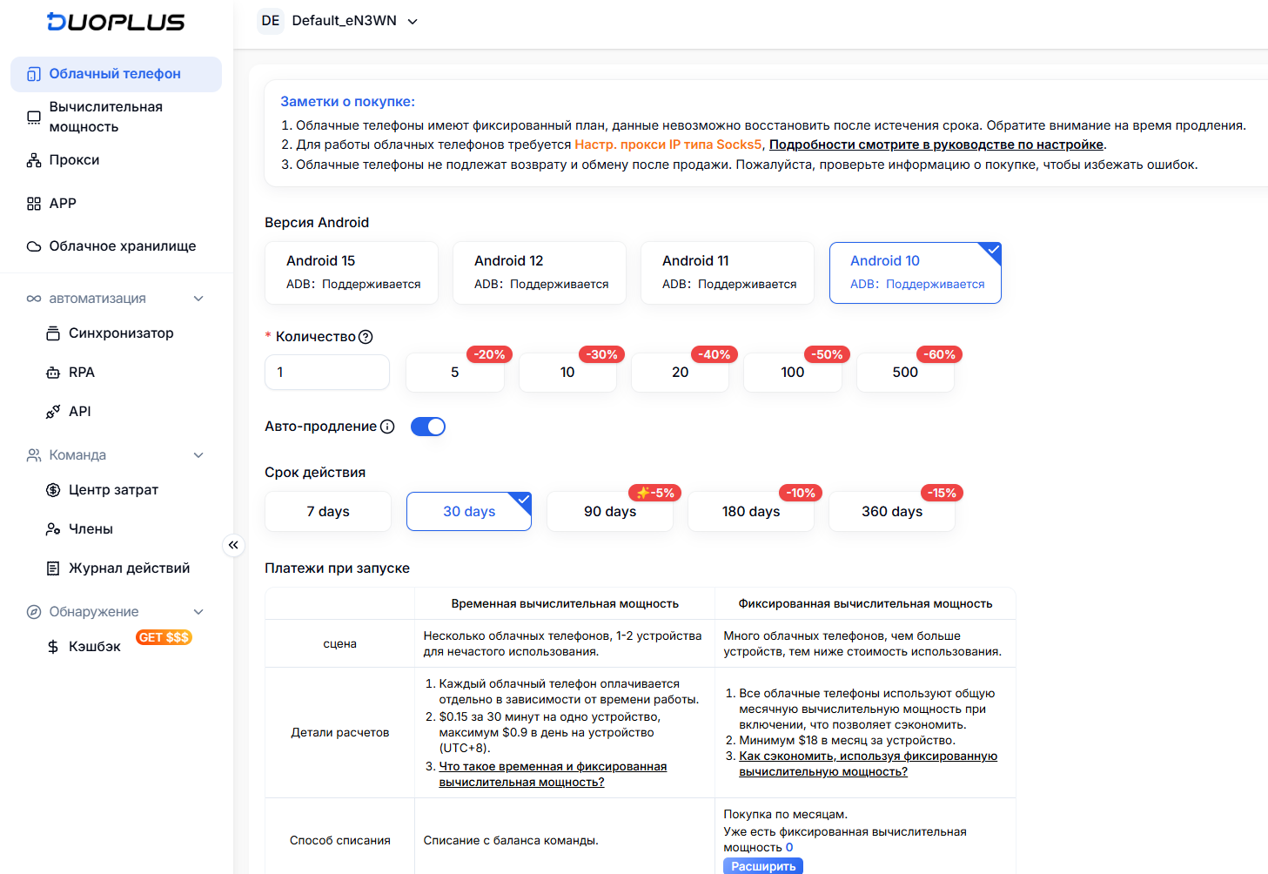Choose 360 days validity period
1268x874 pixels.
(892, 512)
